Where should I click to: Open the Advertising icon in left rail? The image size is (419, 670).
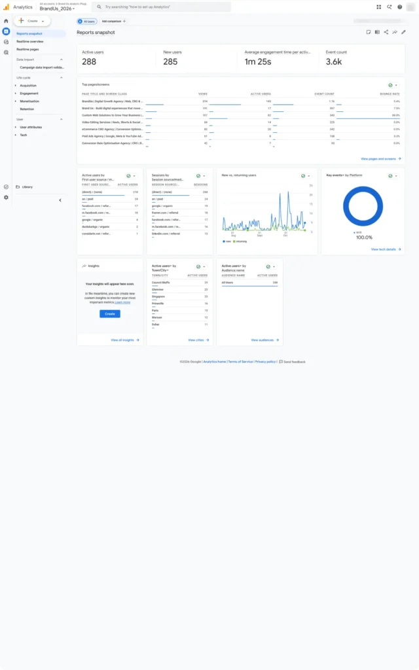[6, 52]
